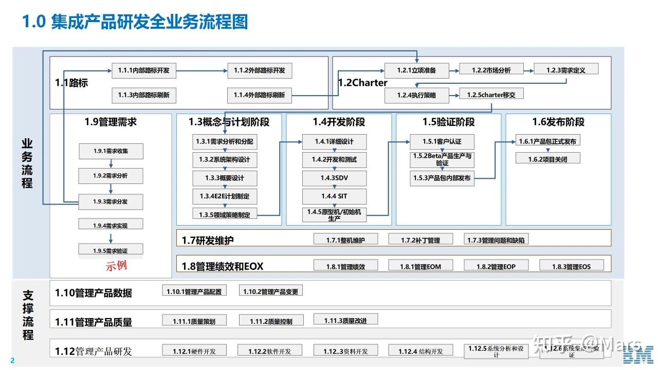Viewport: 658px width, 370px height.
Task: Click the red 示例 annotation text
Action: [x=116, y=266]
